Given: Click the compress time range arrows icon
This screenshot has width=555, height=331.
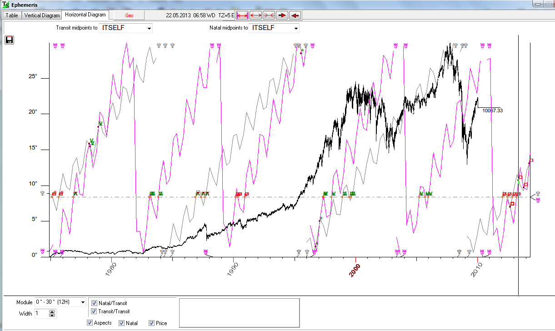Looking at the screenshot, I should point(269,15).
